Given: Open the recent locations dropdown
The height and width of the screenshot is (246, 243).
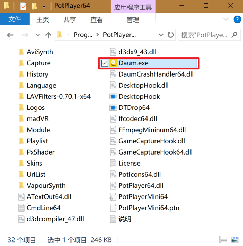Looking at the screenshot, I should [37, 35].
